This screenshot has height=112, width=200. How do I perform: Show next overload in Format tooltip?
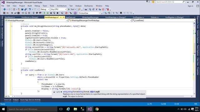tap(61, 92)
